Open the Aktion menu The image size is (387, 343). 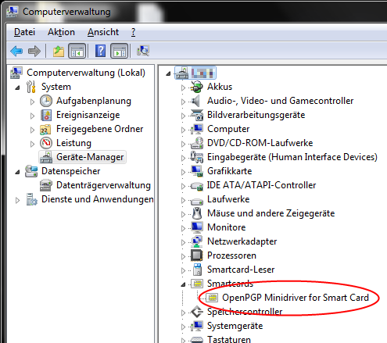point(61,32)
